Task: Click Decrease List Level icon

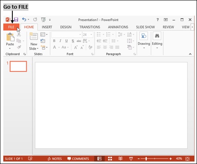Action: click(99, 41)
